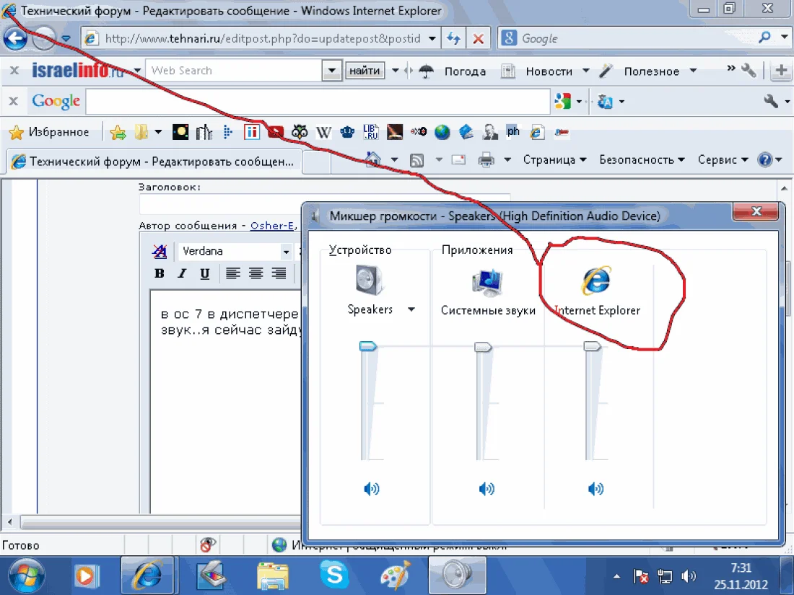
Task: Open a new blank tab
Action: (x=316, y=162)
